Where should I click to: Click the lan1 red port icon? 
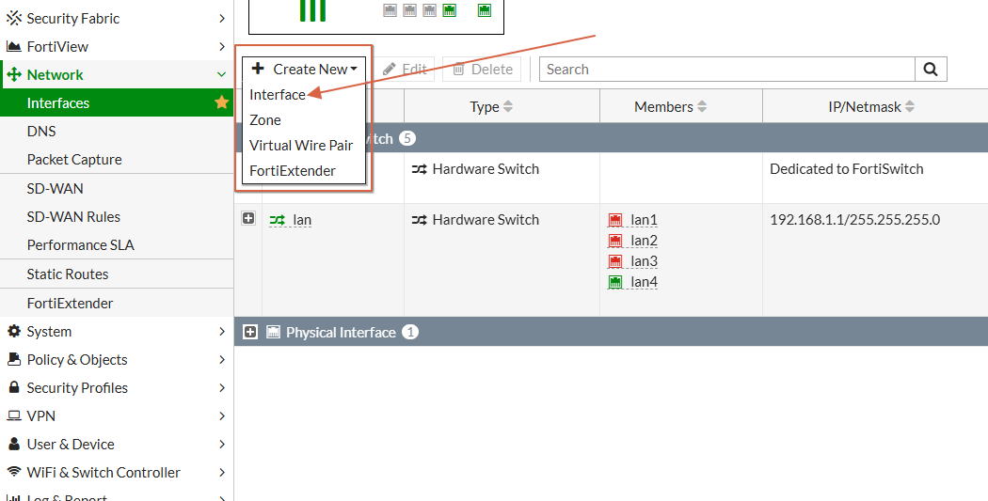click(615, 220)
